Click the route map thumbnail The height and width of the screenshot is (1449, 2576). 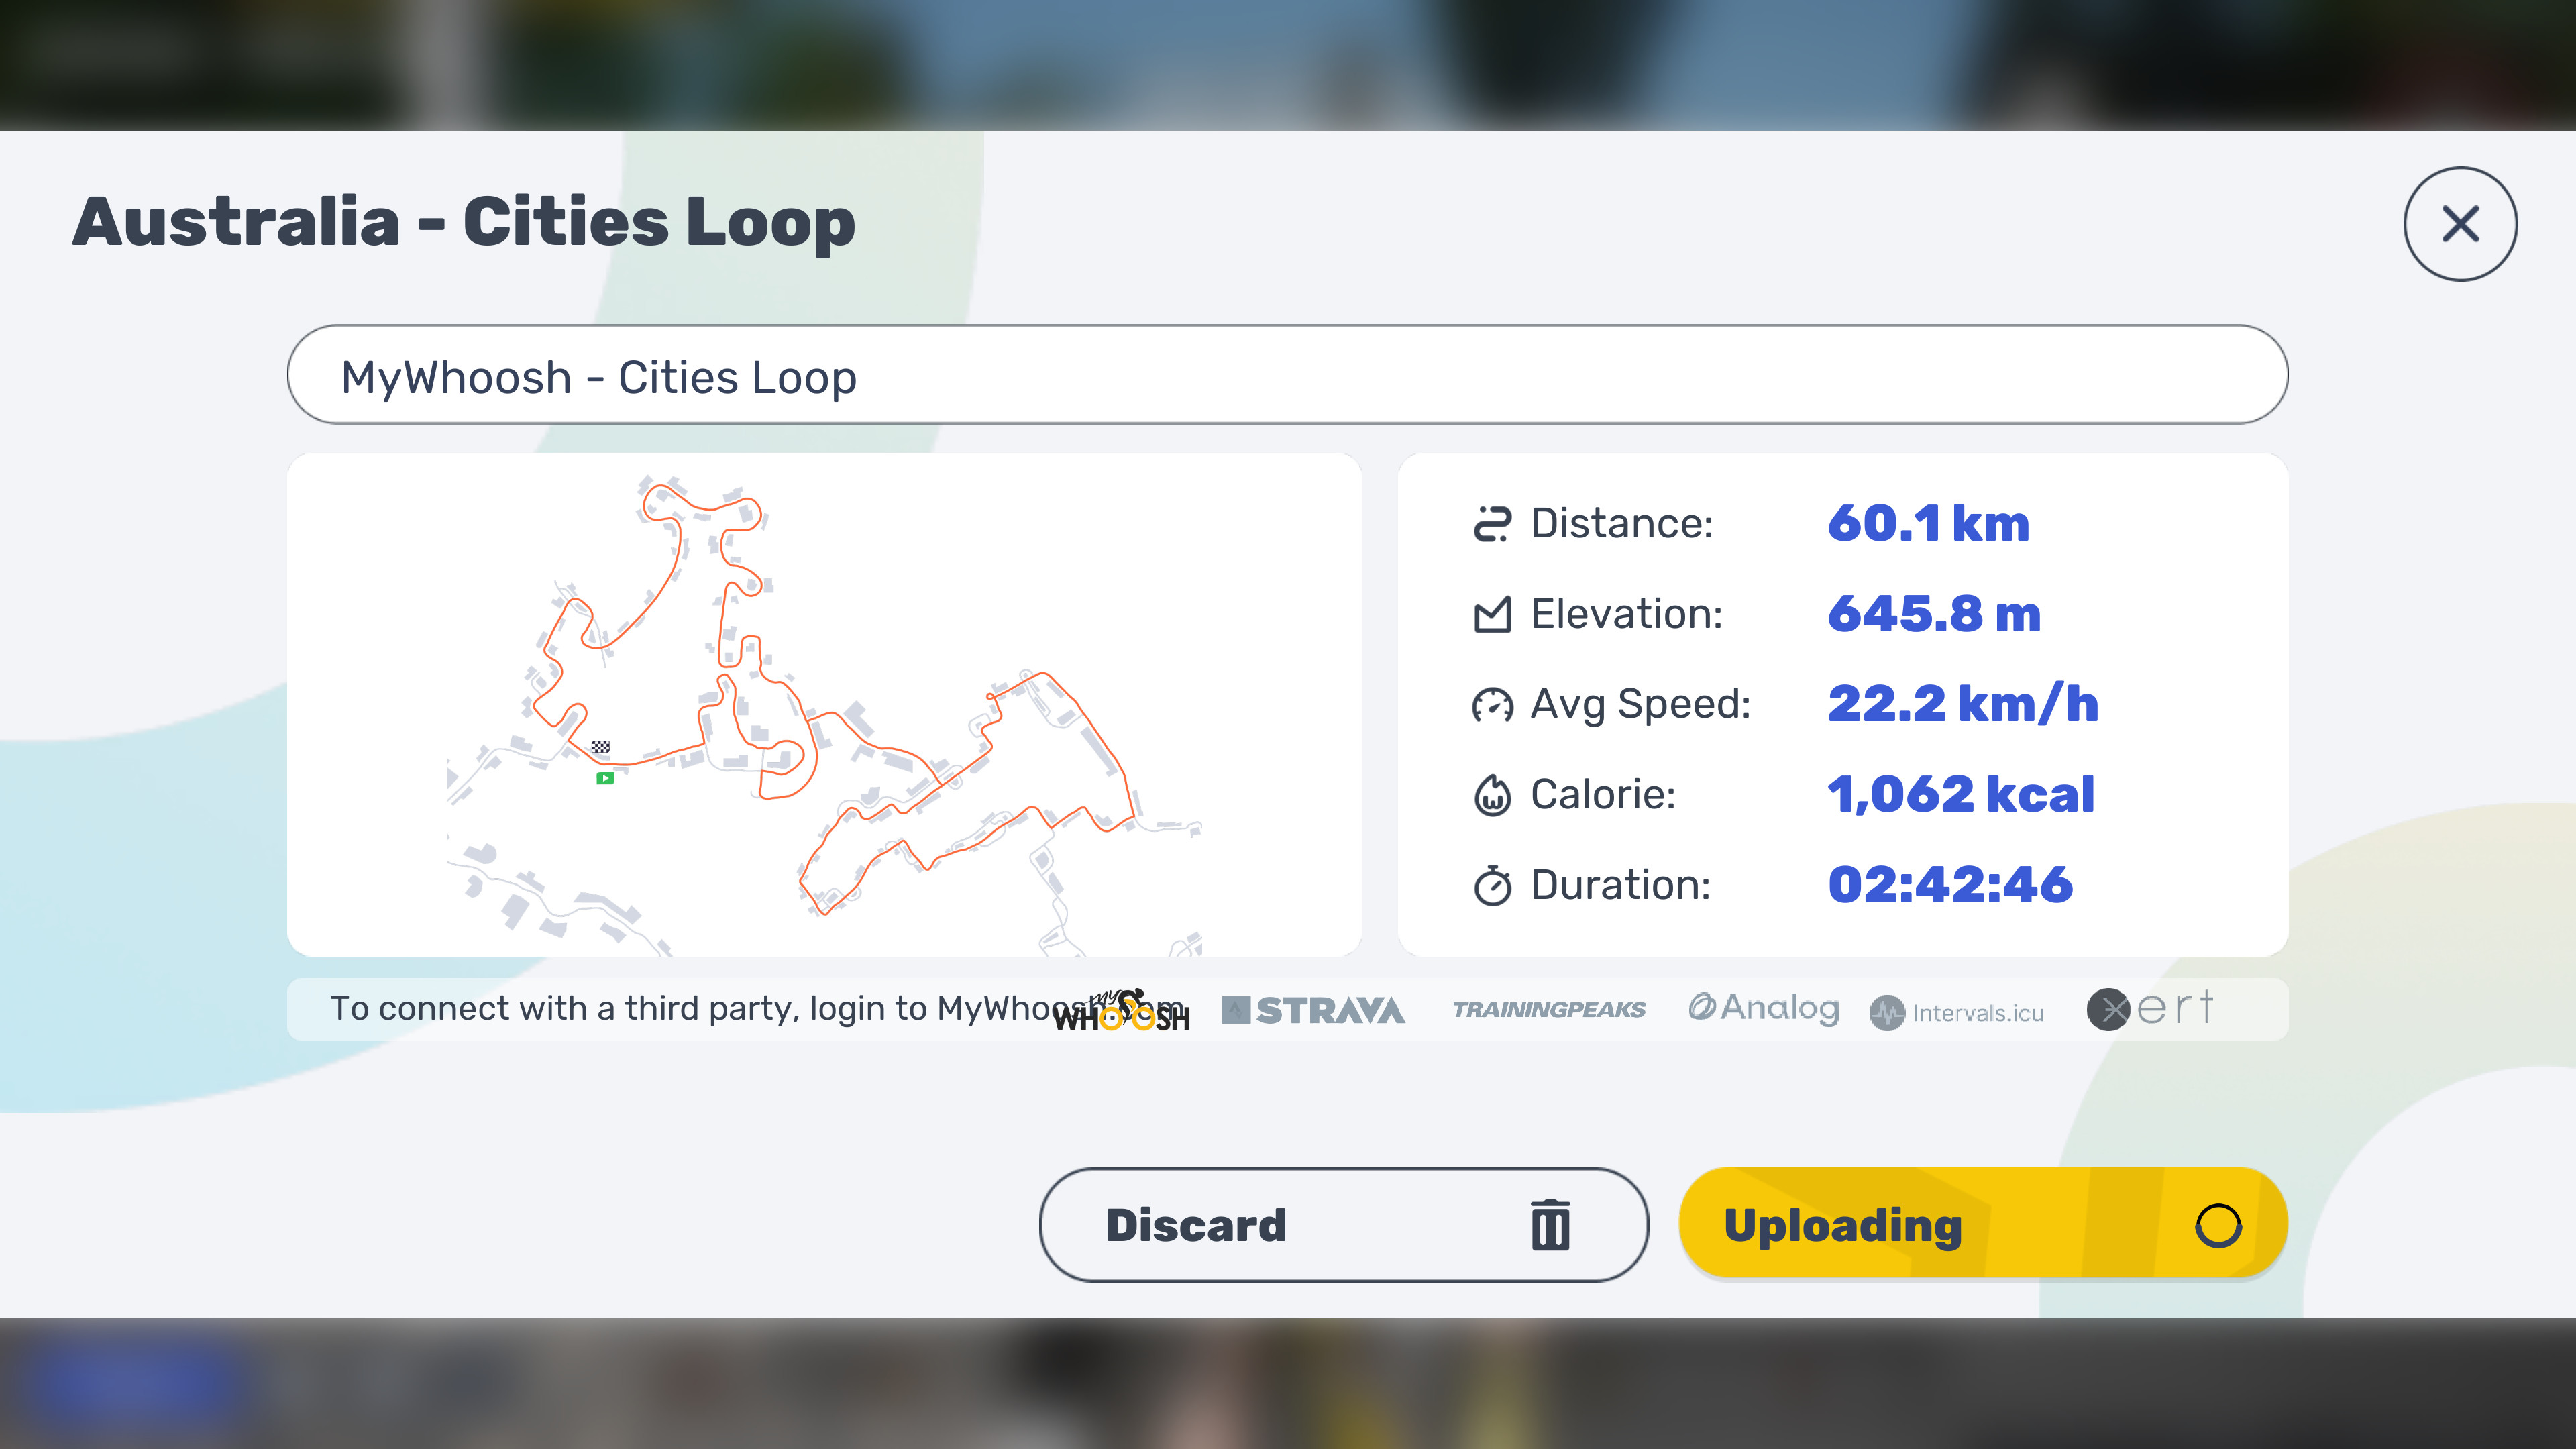pos(824,705)
